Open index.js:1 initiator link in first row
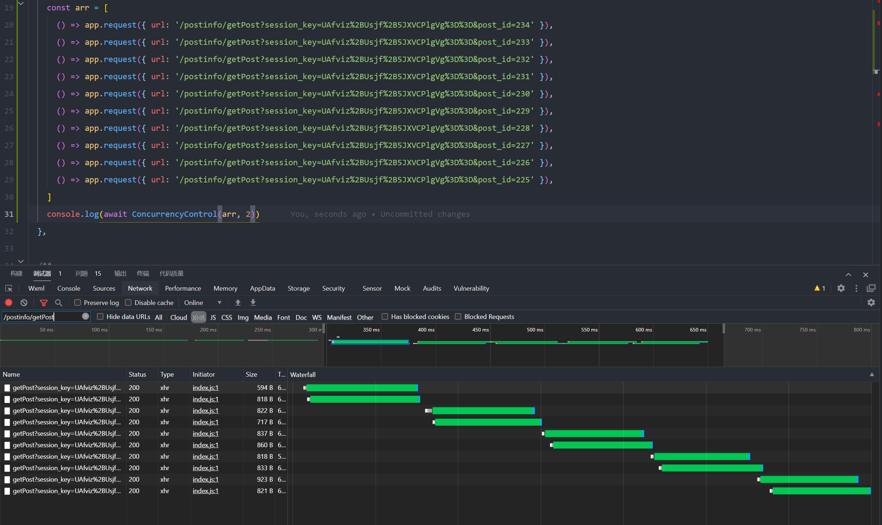The width and height of the screenshot is (882, 525). [205, 388]
